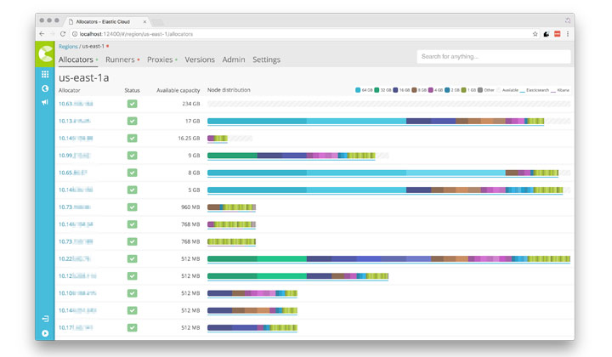Open the allocator starting with 10.65
Viewport: 612px width, 357px height.
[73, 173]
